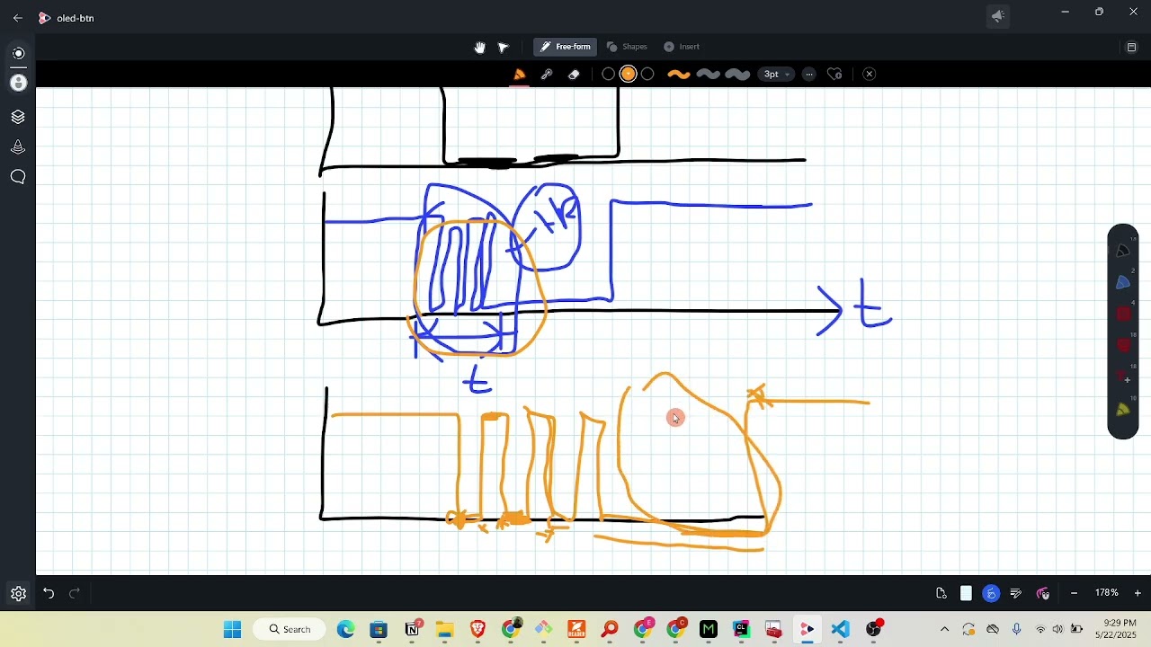Choose the first empty color slot
This screenshot has width=1151, height=647.
[609, 75]
